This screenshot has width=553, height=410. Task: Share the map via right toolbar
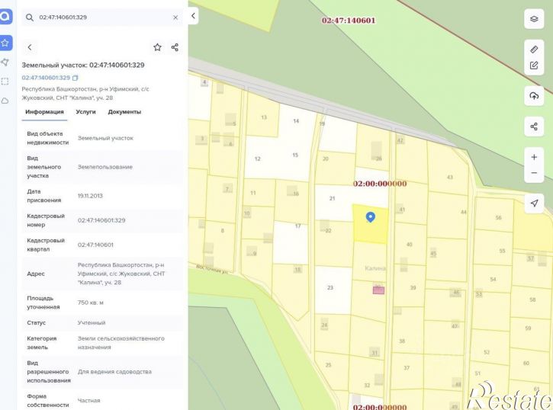coord(534,127)
